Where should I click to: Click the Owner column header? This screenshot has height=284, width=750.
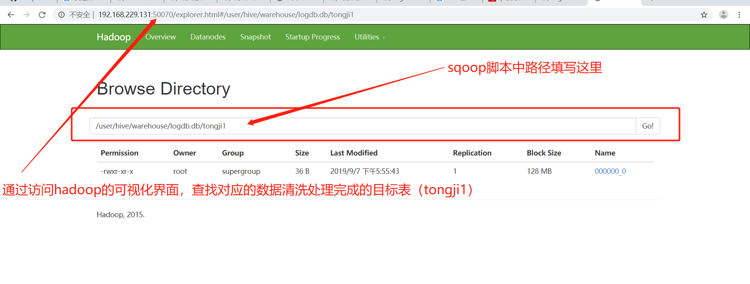click(x=184, y=153)
